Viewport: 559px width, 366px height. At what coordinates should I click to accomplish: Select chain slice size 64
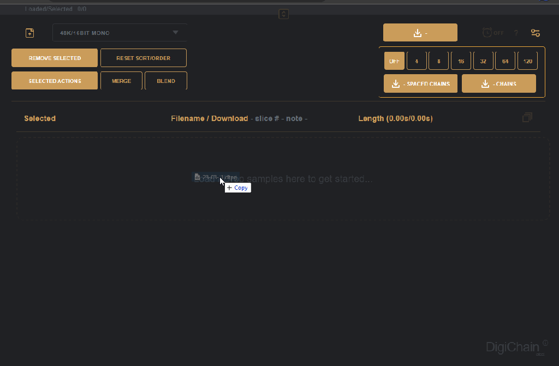tap(505, 61)
